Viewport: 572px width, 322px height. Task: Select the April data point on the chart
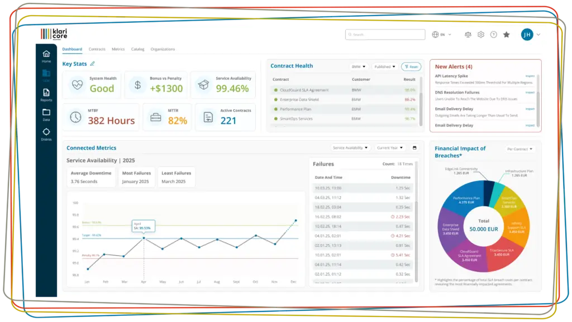tap(144, 238)
